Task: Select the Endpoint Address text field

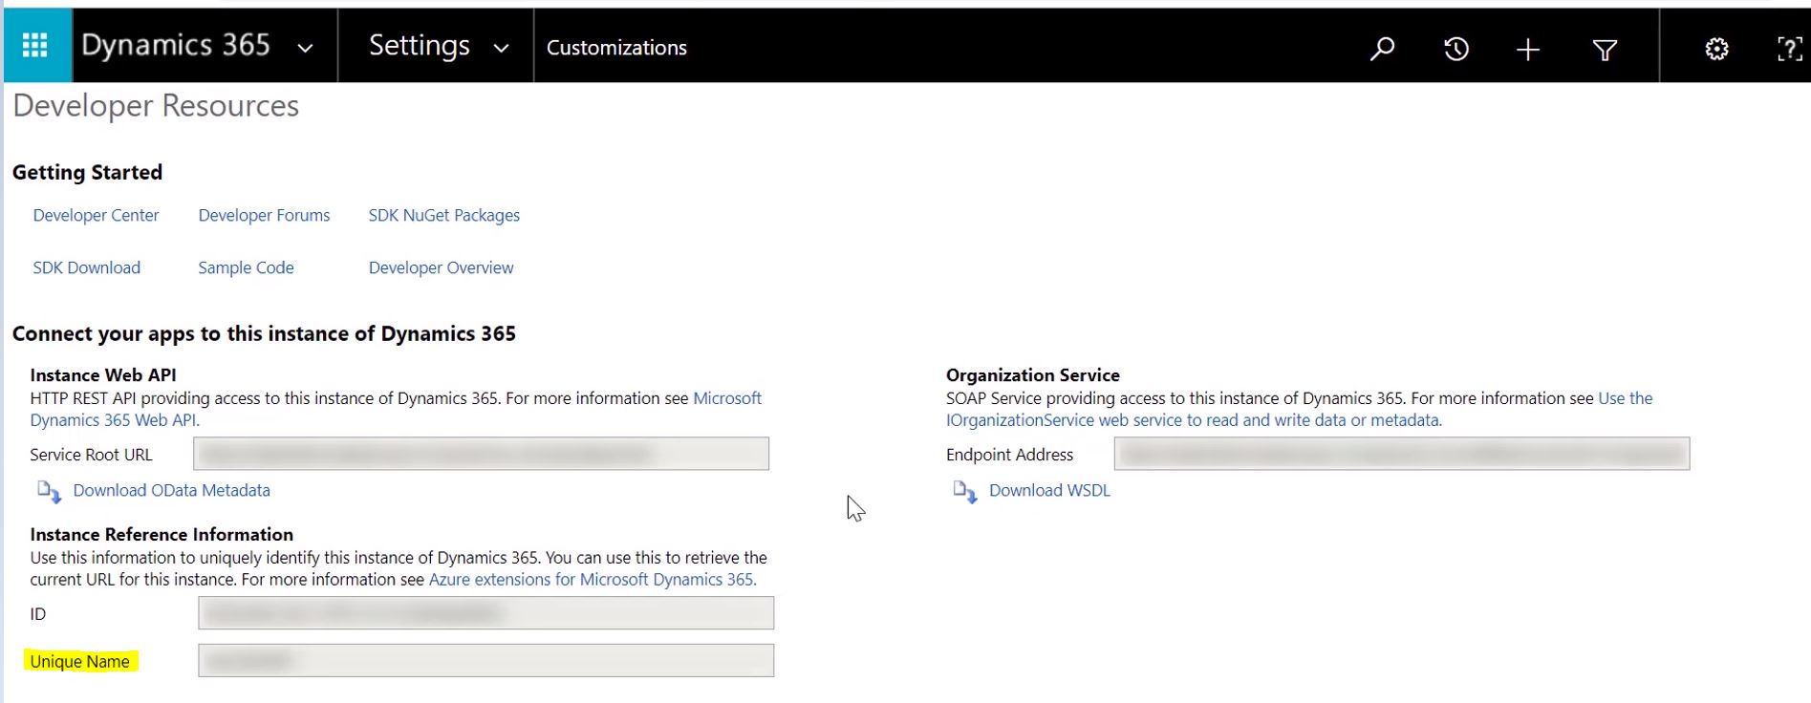Action: pos(1401,454)
